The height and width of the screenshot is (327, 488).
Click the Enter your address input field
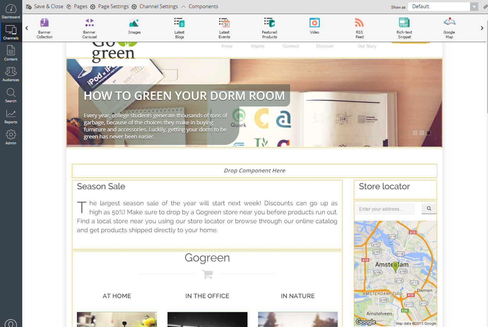[x=384, y=209]
